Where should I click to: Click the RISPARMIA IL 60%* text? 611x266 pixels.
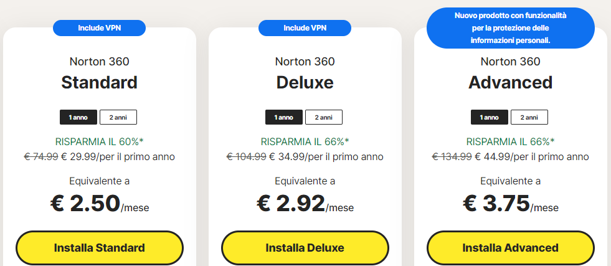(100, 141)
